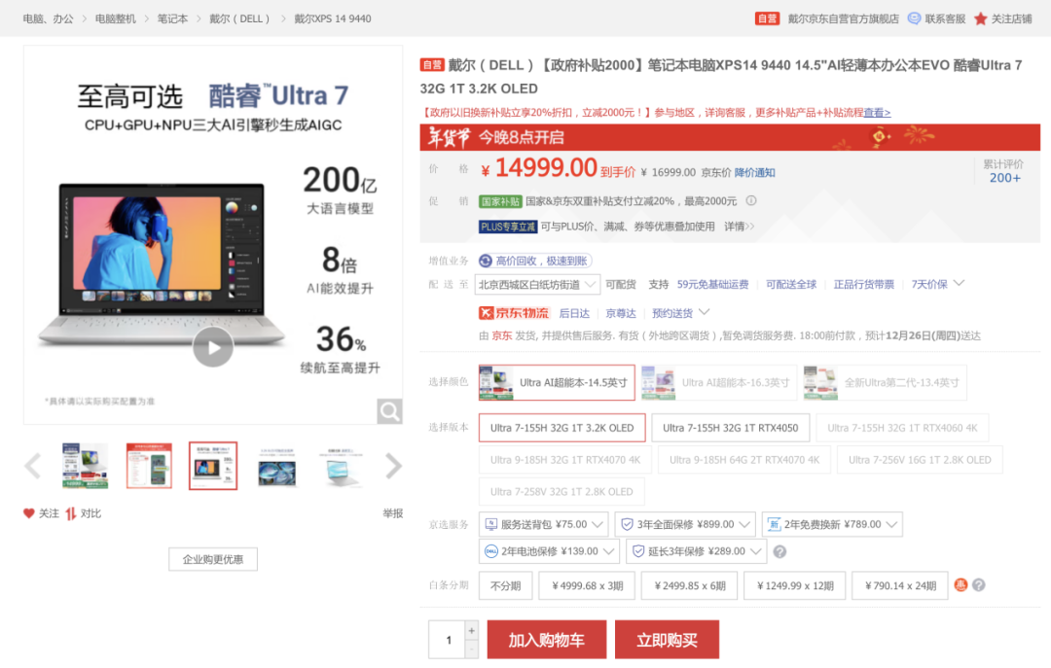Open 电脑整机 breadcrumb link
Image resolution: width=1051 pixels, height=668 pixels.
point(116,18)
